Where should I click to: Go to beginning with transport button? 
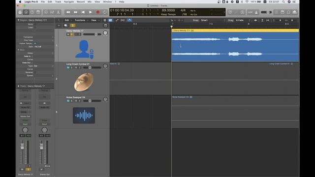coord(83,12)
